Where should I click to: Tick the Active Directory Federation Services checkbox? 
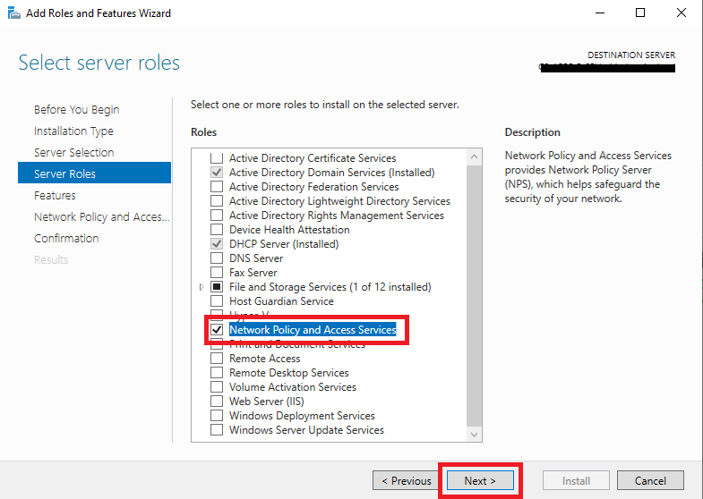[x=217, y=187]
